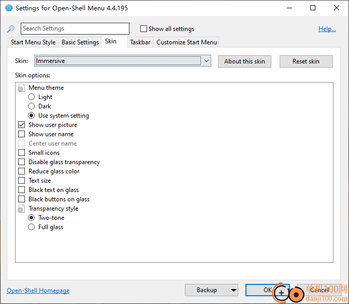
Task: Click the Open-Shell shell logo in title bar
Action: point(9,8)
